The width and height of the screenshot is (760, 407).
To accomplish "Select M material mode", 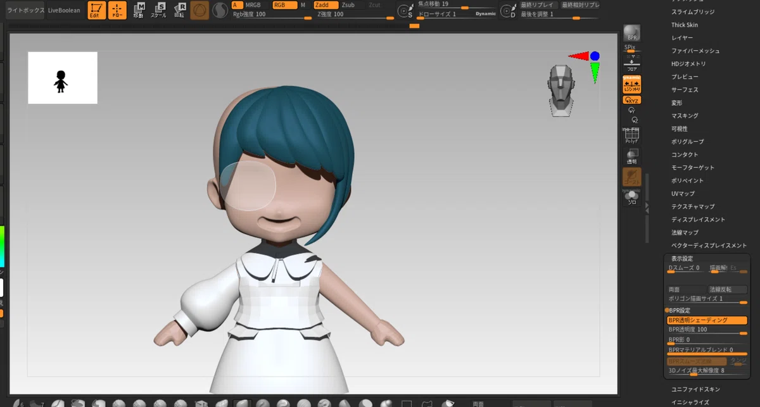I will point(303,4).
